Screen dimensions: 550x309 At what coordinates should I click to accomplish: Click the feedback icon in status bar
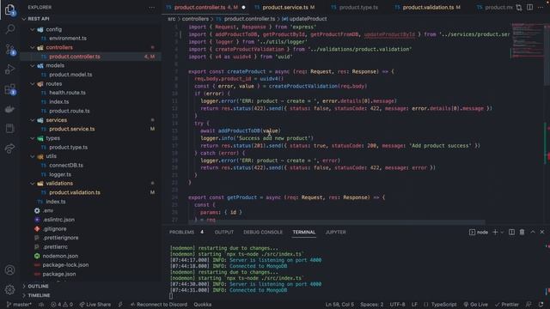529,305
